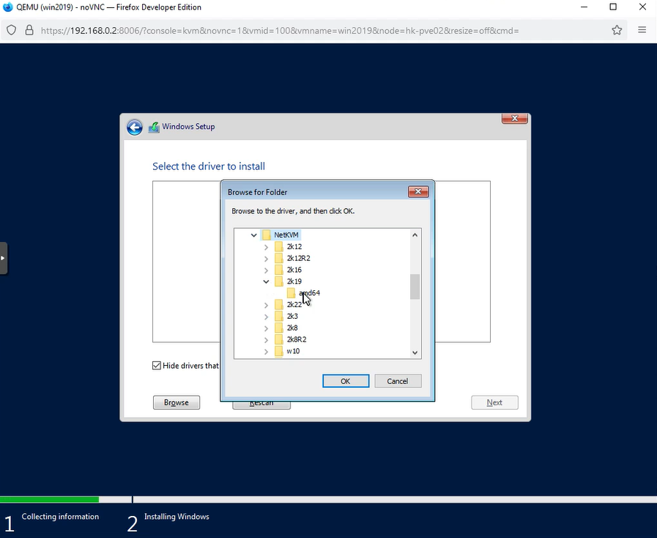Toggle the Hide drivers checkbox
657x538 pixels.
(x=157, y=365)
